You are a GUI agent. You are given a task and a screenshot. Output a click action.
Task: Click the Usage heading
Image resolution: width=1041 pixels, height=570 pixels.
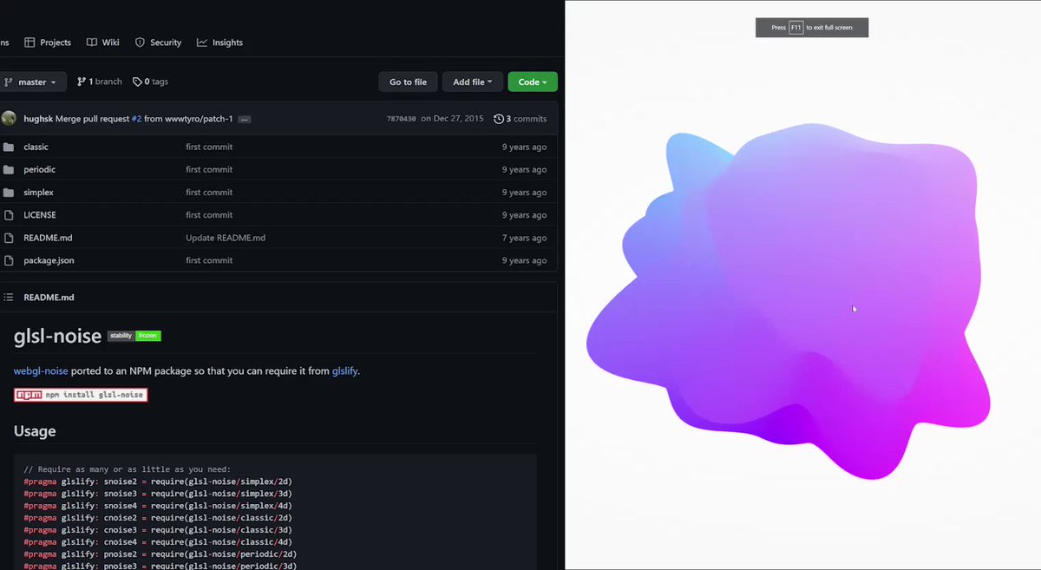tap(35, 431)
